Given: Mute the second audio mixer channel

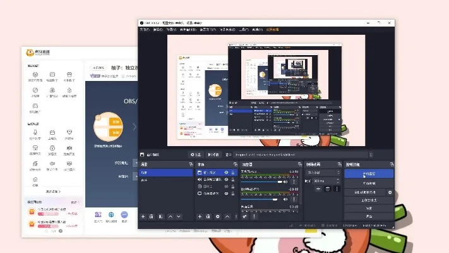Looking at the screenshot, I should [x=285, y=199].
